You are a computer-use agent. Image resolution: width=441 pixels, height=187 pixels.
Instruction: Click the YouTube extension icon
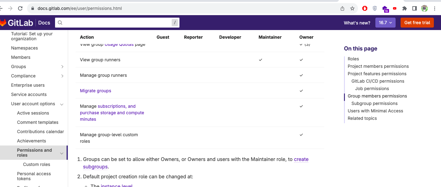(x=395, y=8)
